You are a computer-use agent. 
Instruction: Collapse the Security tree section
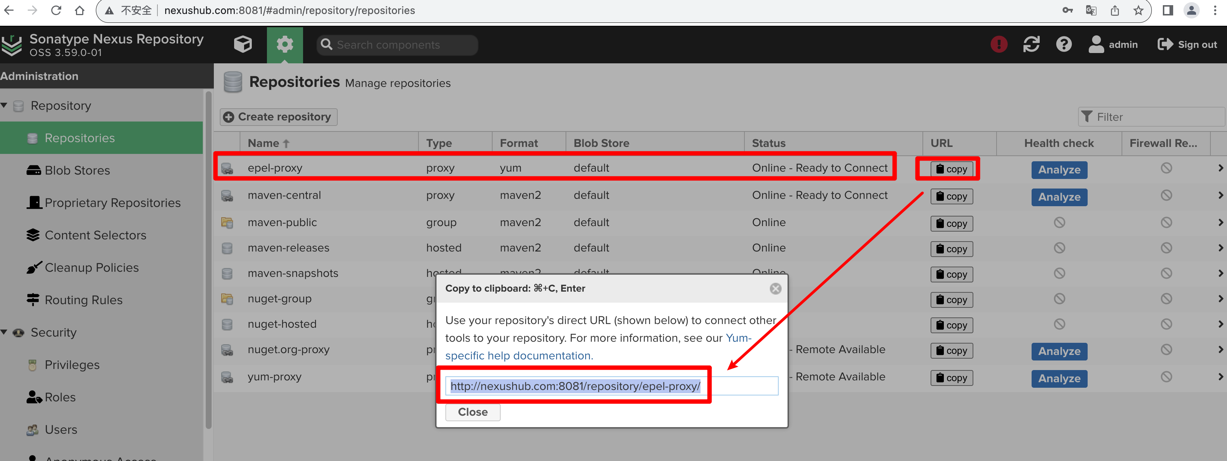pyautogui.click(x=4, y=332)
